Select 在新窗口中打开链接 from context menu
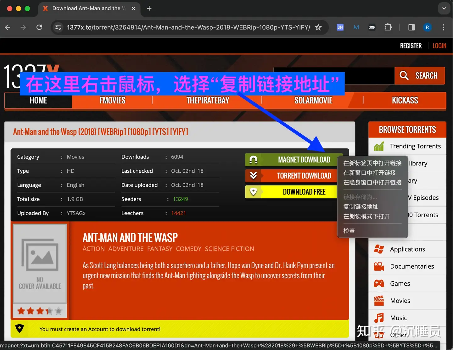 [372, 173]
